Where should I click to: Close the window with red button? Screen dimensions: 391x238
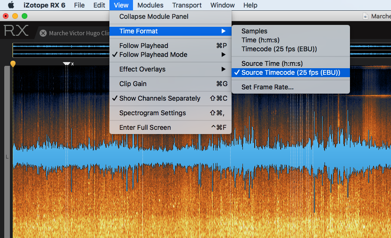coord(6,16)
